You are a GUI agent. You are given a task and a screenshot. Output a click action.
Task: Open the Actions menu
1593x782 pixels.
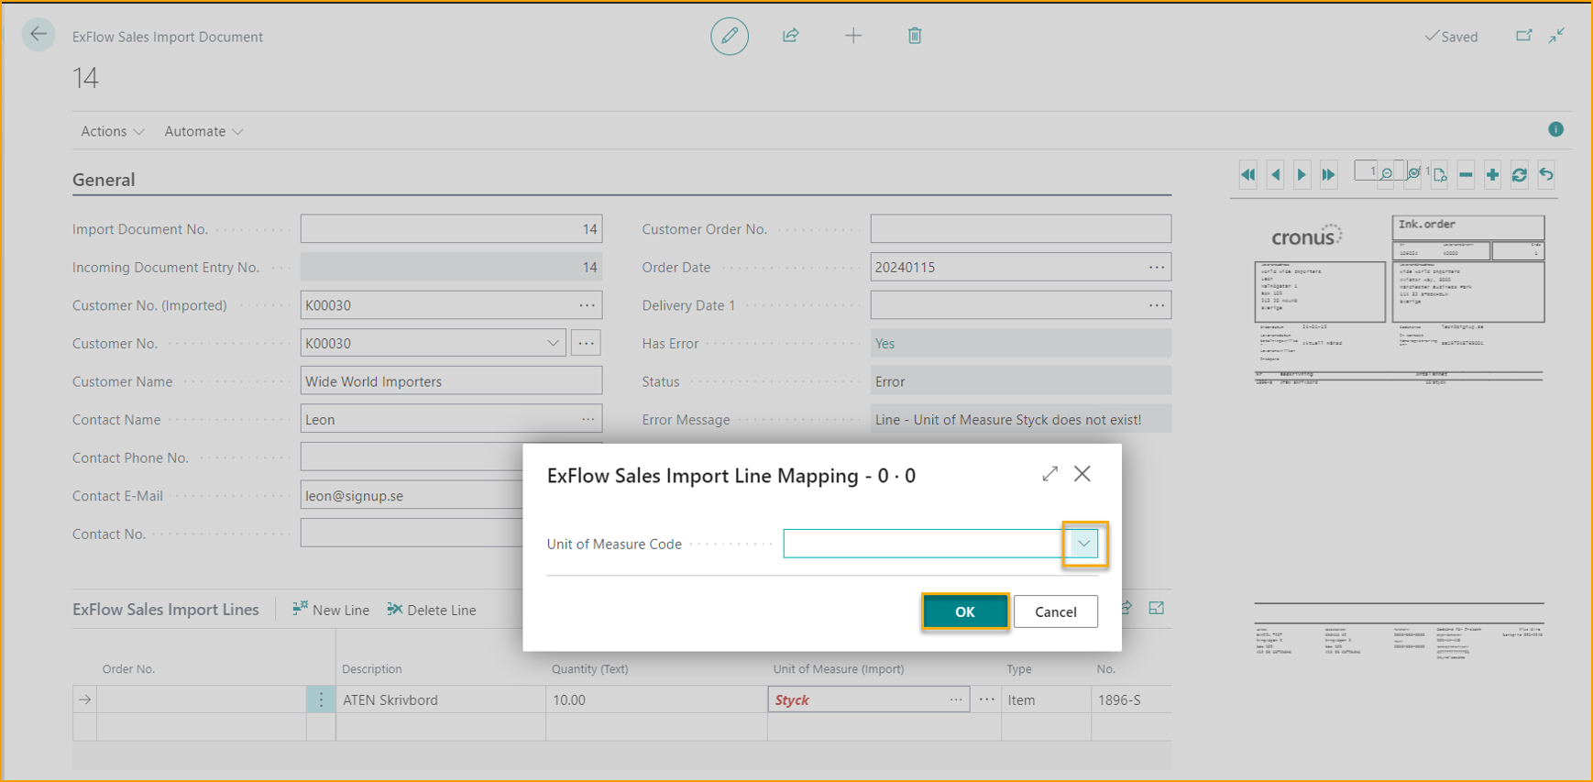click(113, 131)
